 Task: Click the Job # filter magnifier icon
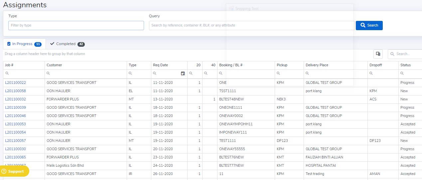click(x=7, y=74)
